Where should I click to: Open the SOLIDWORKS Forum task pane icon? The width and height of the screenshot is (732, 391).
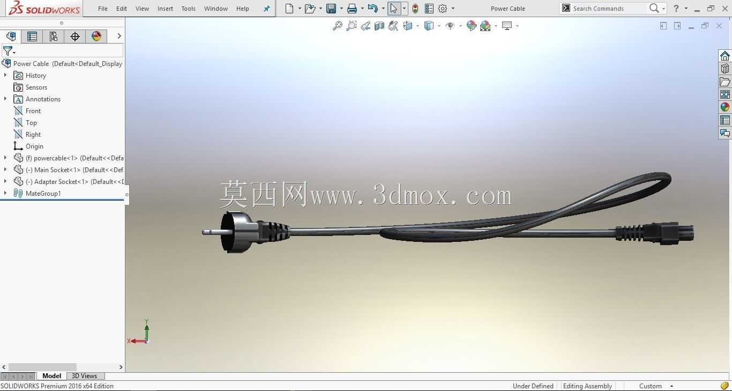pos(725,133)
